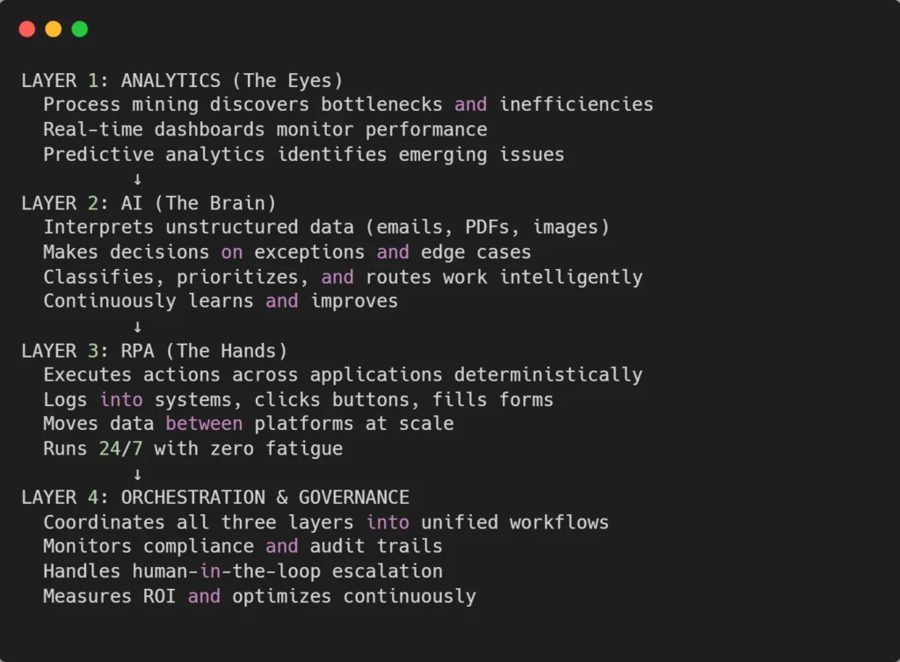Click the green maximize window dot
900x662 pixels.
79,29
